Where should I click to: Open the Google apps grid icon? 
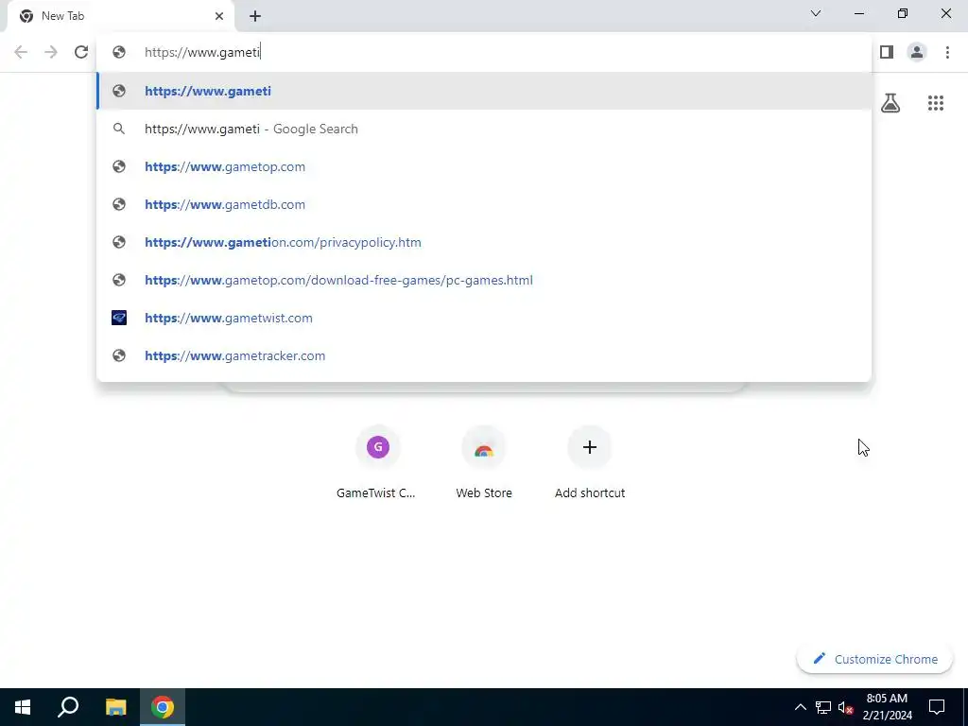click(x=936, y=103)
